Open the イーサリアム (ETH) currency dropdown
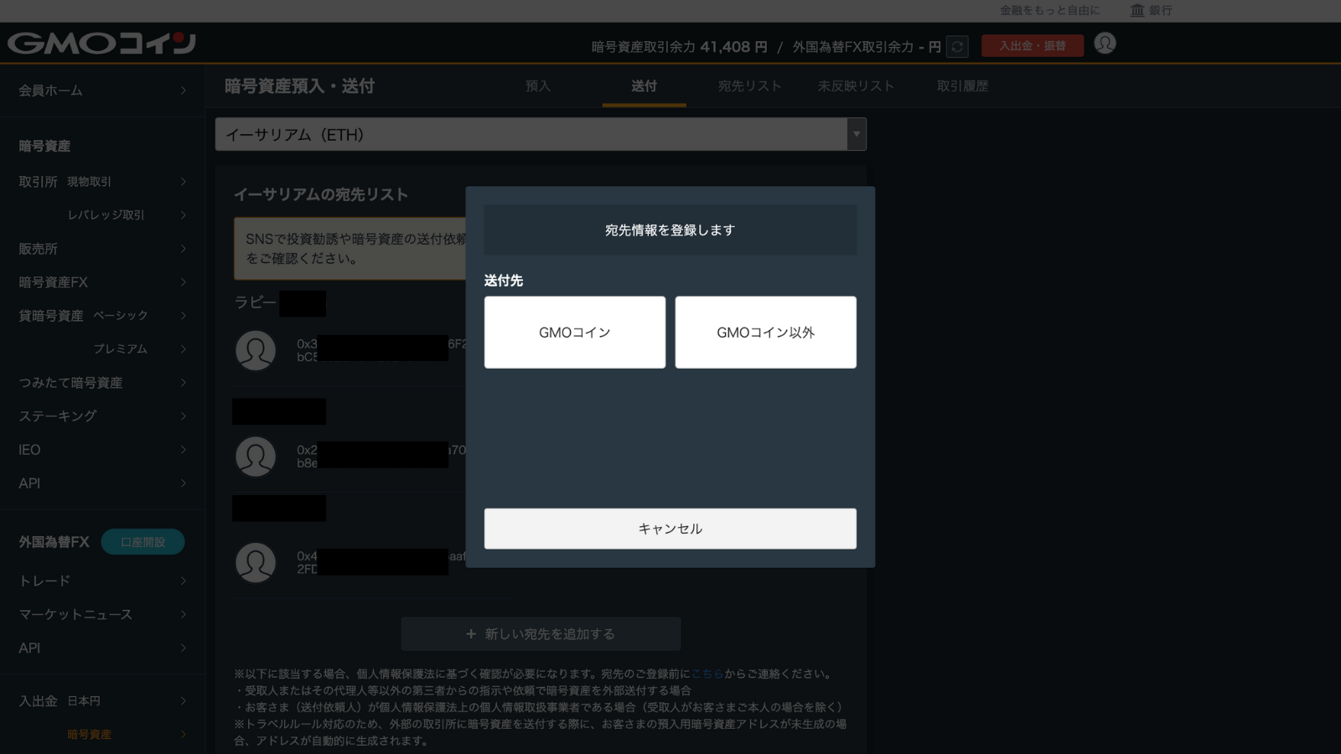Viewport: 1341px width, 754px height. click(x=541, y=134)
